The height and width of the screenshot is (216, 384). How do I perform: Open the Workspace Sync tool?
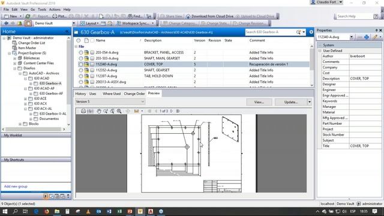(x=133, y=23)
